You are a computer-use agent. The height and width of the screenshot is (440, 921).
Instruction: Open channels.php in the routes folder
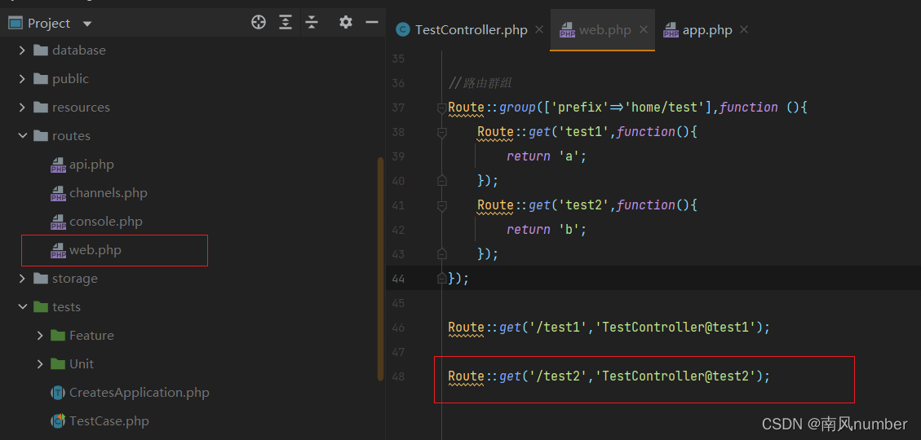point(108,193)
